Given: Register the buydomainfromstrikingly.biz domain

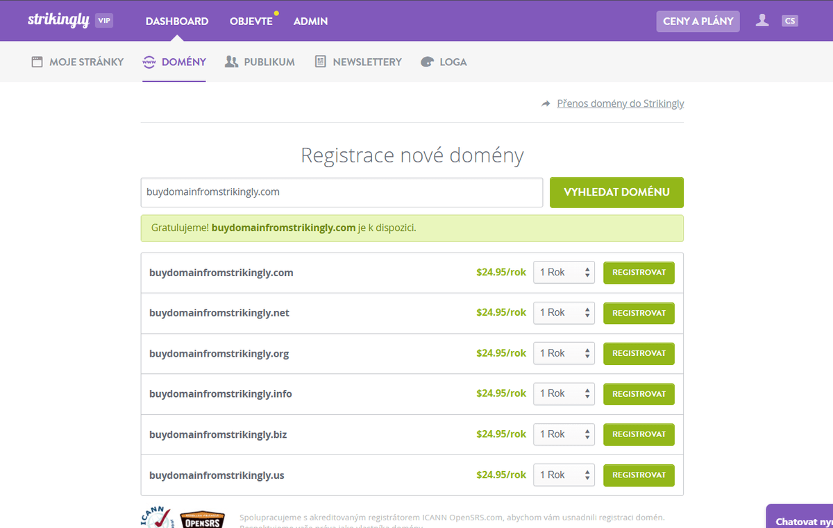Looking at the screenshot, I should tap(639, 434).
